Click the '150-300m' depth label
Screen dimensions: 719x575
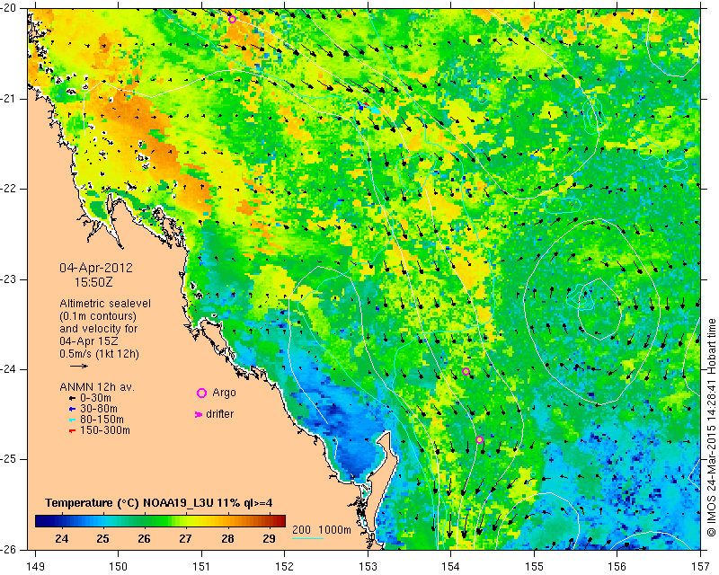click(105, 431)
